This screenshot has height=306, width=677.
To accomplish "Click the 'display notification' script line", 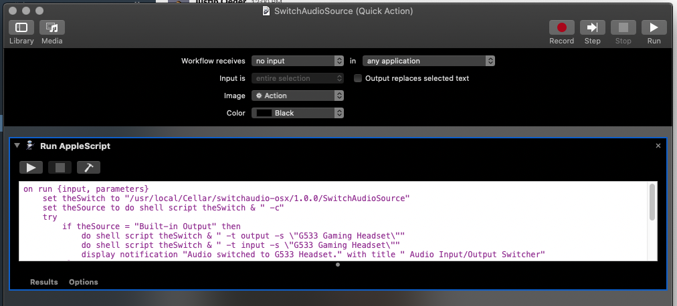I will (314, 255).
